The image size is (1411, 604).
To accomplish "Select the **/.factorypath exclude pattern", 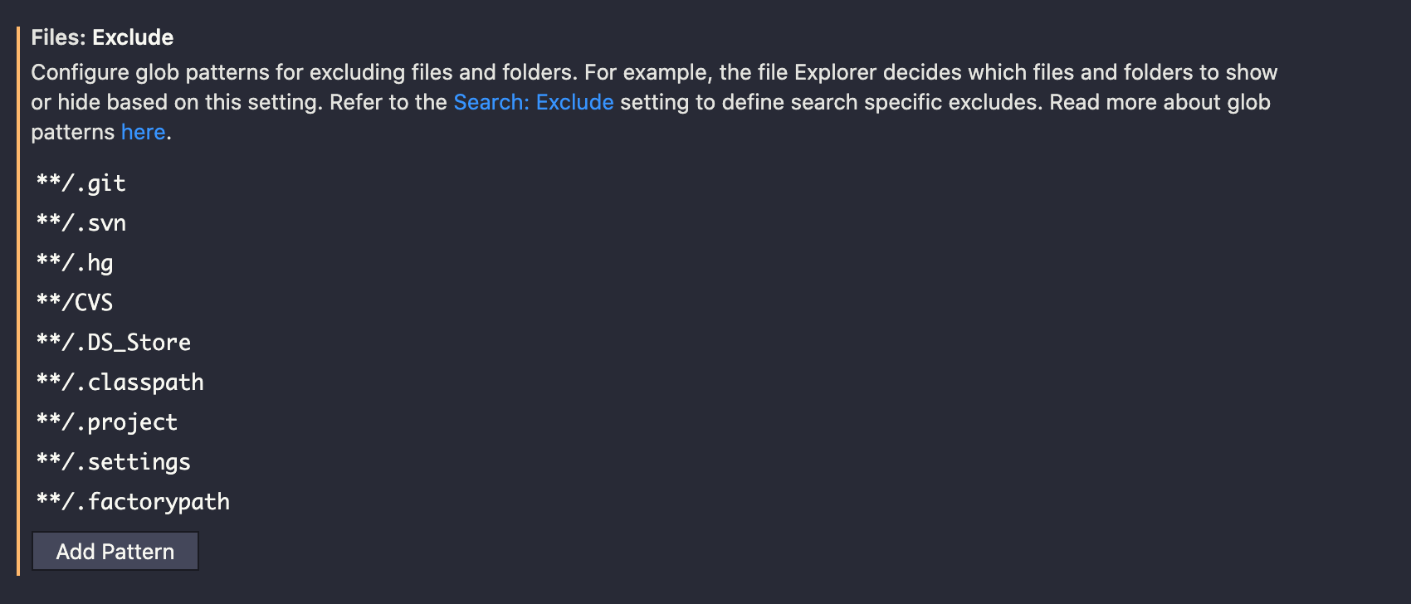I will (133, 501).
